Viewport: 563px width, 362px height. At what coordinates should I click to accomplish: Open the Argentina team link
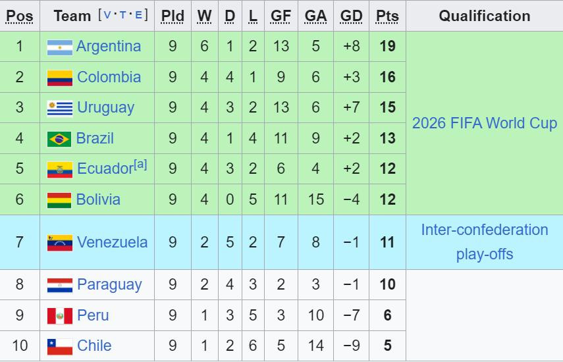click(108, 47)
